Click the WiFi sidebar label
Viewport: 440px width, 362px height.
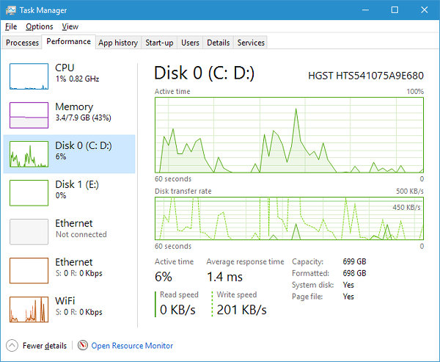65,301
